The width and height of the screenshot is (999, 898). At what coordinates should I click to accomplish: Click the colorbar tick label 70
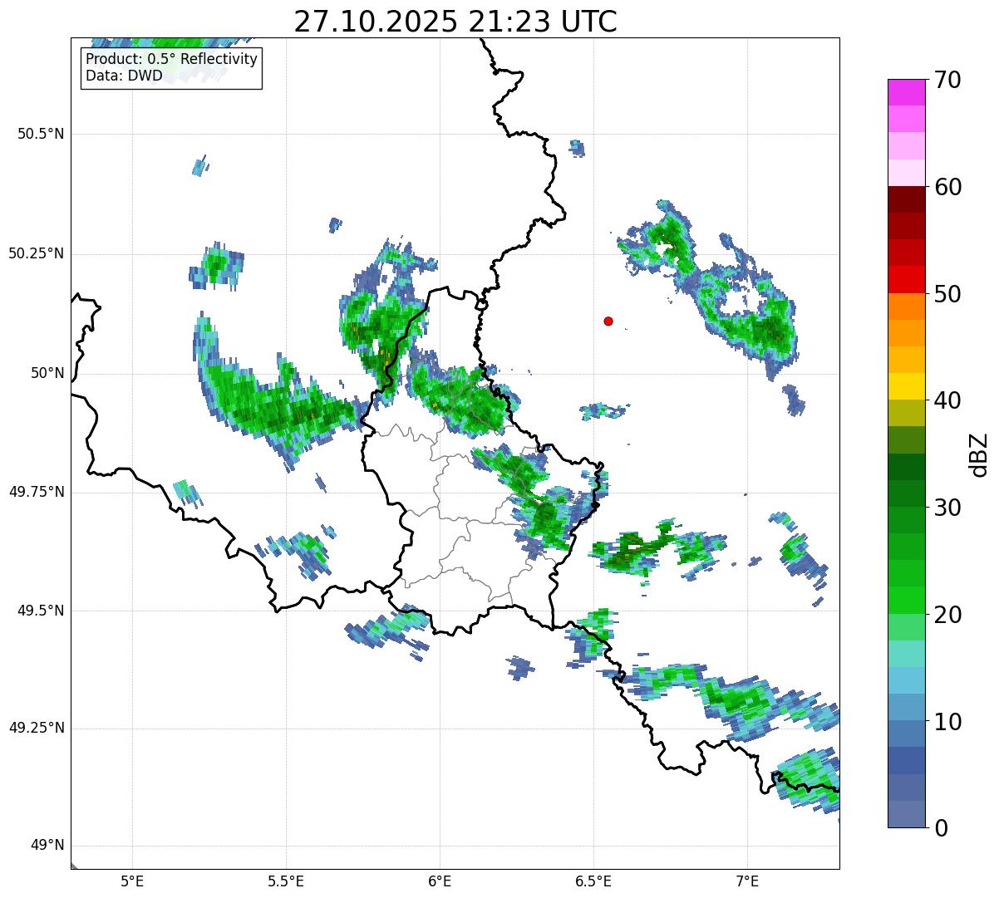(x=948, y=80)
